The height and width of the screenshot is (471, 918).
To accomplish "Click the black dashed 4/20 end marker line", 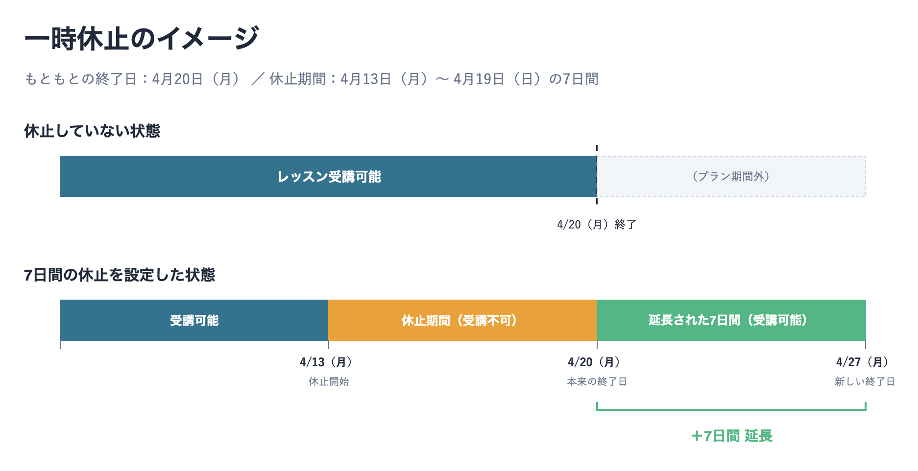I will [597, 148].
